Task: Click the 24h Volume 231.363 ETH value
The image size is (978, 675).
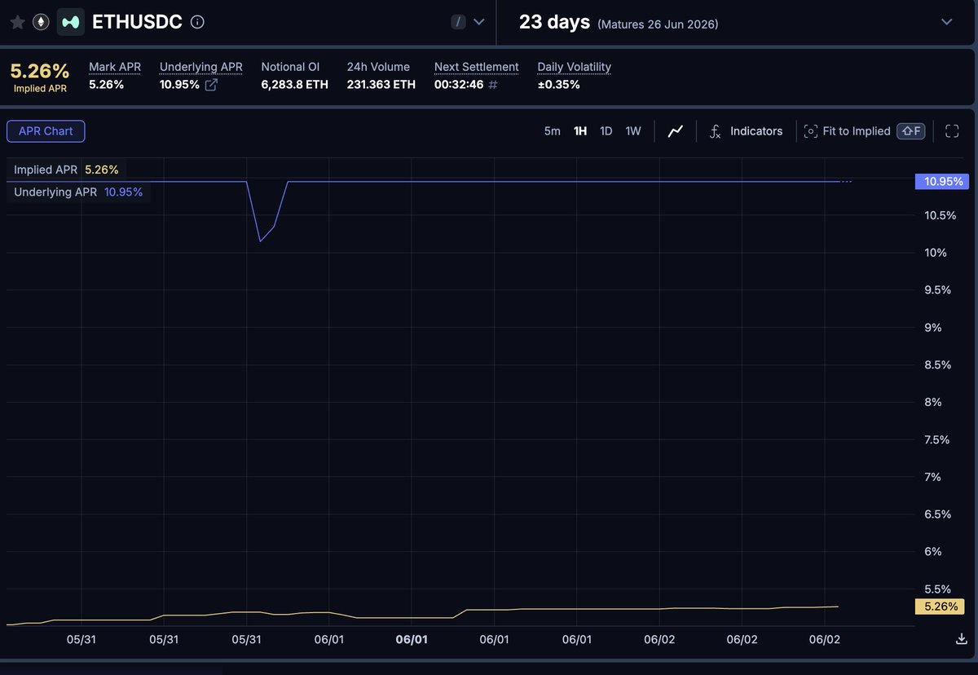Action: pyautogui.click(x=381, y=85)
